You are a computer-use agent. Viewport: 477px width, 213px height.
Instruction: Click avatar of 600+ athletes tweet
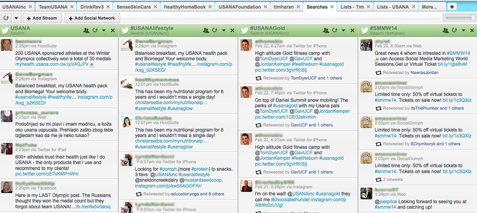coord(7,149)
